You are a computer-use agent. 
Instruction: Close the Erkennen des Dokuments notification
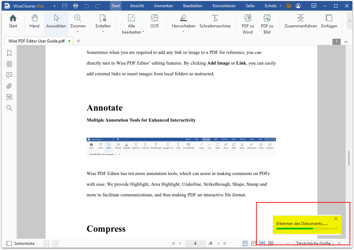(x=336, y=218)
